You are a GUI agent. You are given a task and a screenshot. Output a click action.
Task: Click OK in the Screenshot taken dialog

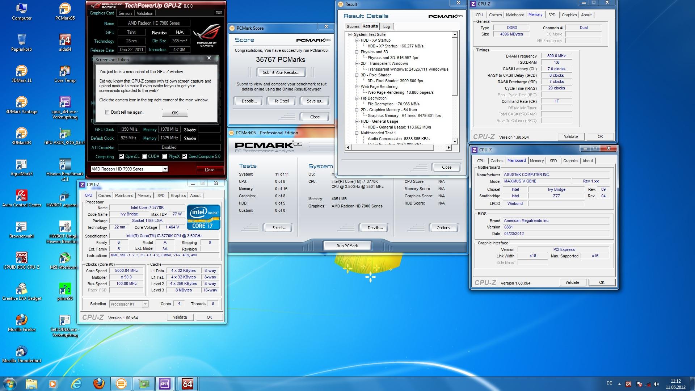[x=175, y=113]
